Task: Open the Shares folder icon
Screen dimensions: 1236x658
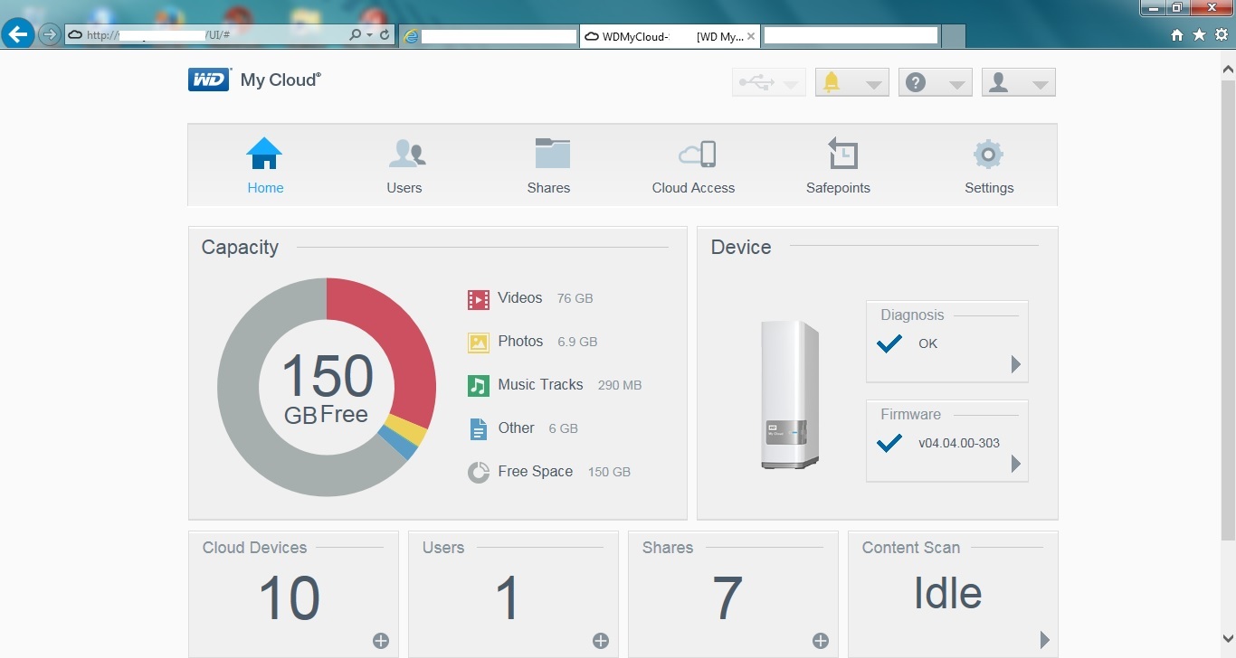Action: (552, 154)
